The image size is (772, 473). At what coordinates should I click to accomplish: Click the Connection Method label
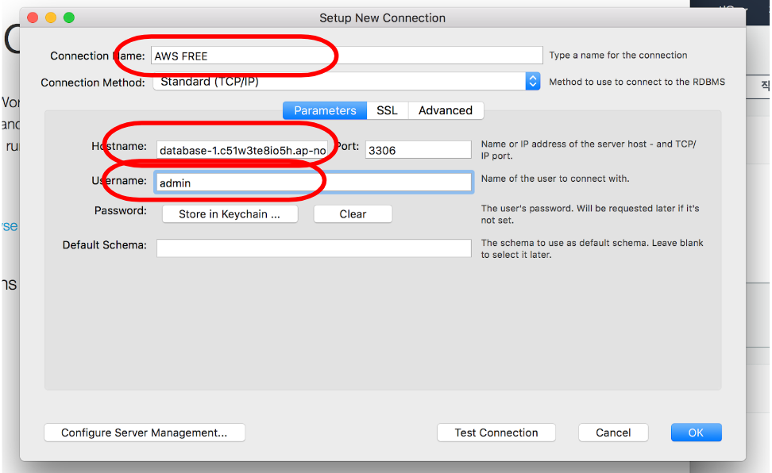click(93, 83)
